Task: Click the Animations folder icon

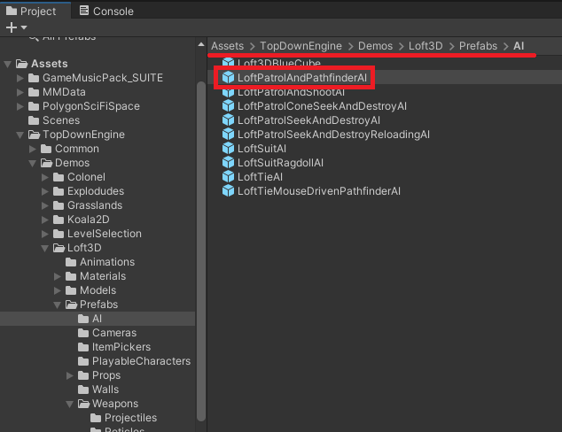Action: point(71,262)
